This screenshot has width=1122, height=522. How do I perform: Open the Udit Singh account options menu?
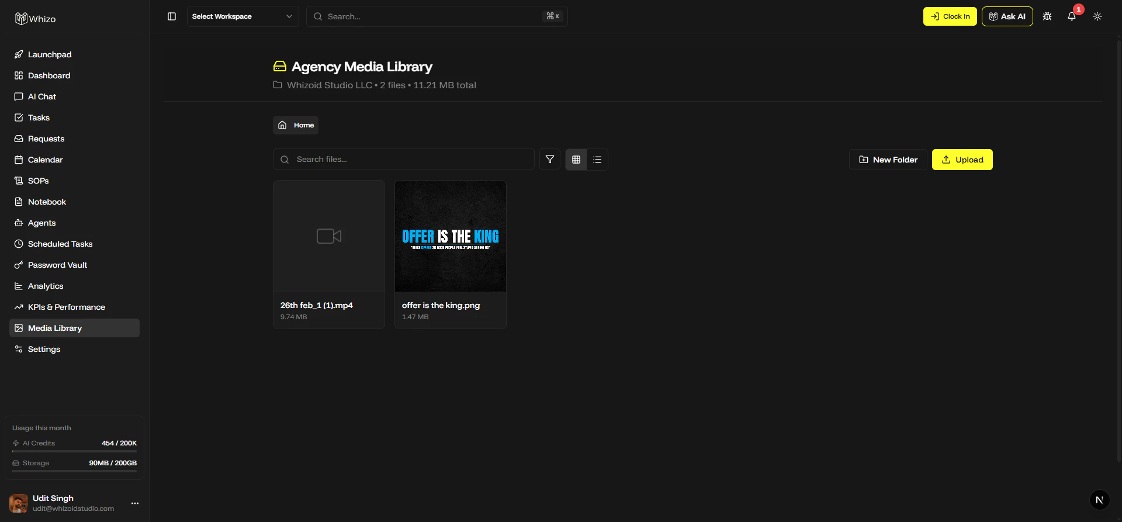tap(135, 503)
